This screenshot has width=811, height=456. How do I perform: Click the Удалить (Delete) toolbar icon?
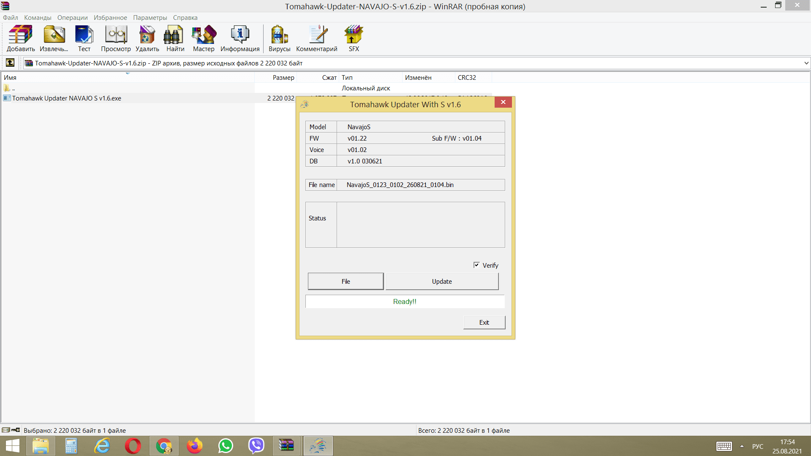[x=147, y=38]
